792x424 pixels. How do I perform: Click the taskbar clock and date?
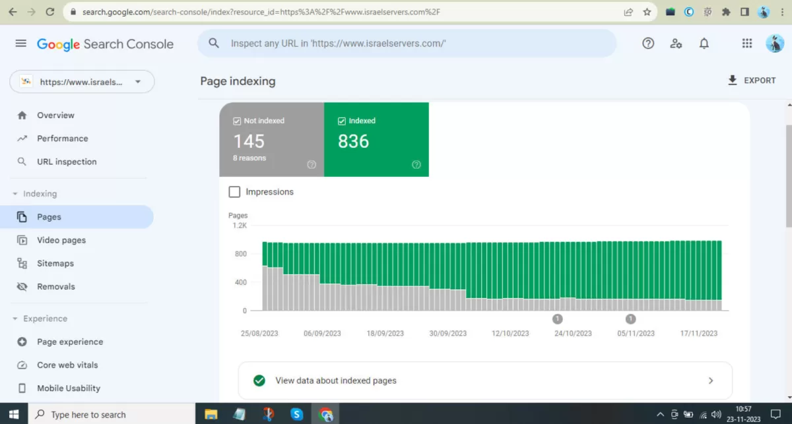pos(743,414)
